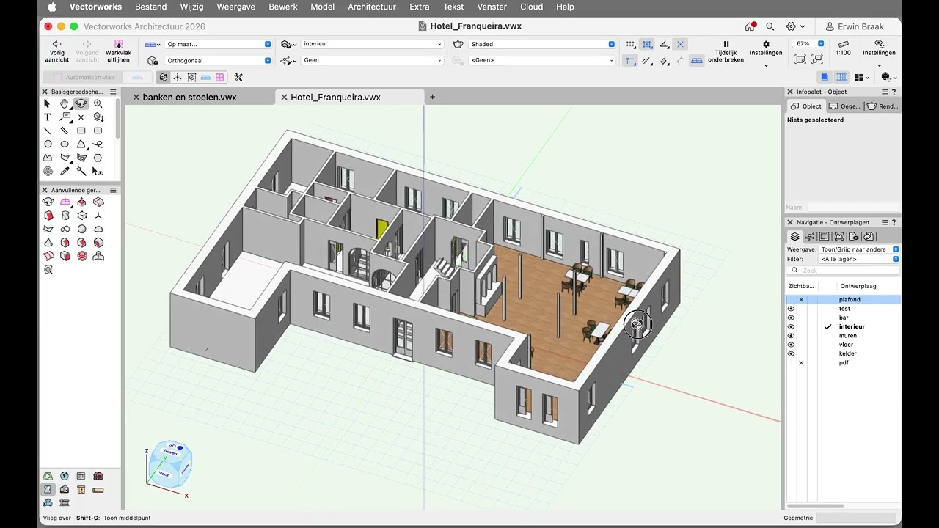Open the Saved Views tab icon in Navigation
This screenshot has height=528, width=939.
click(854, 236)
